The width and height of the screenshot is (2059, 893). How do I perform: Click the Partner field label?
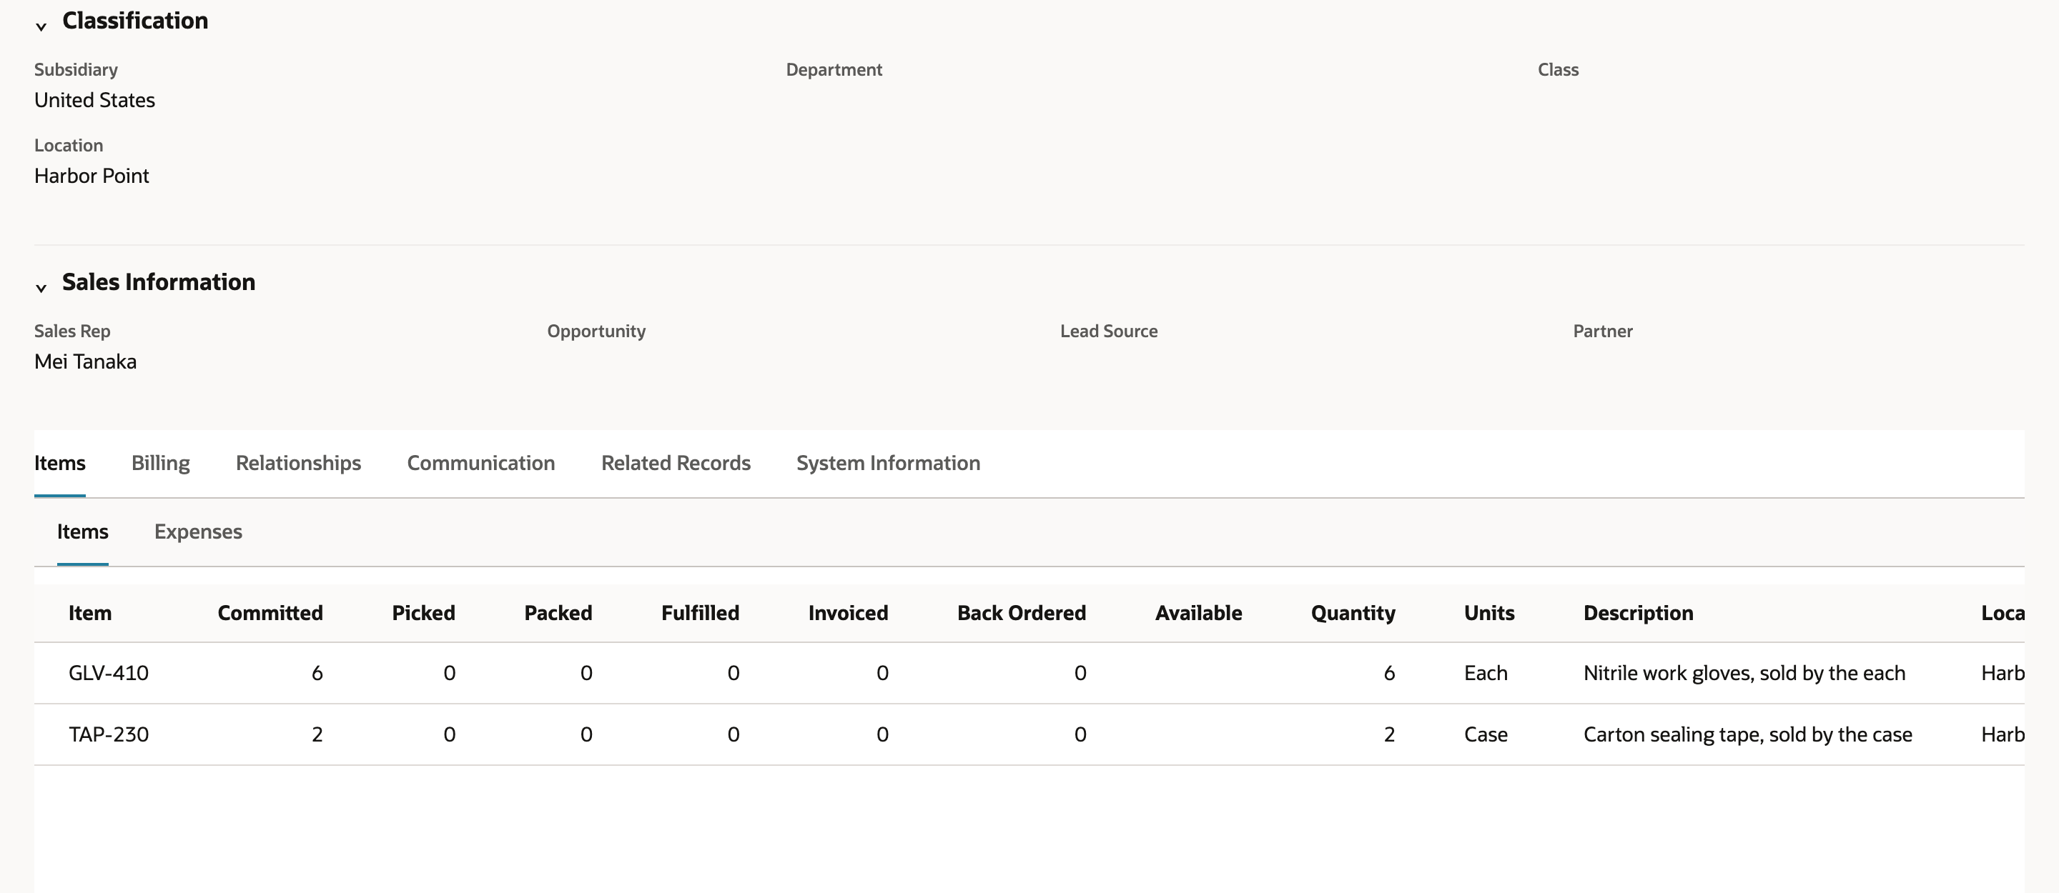1603,331
